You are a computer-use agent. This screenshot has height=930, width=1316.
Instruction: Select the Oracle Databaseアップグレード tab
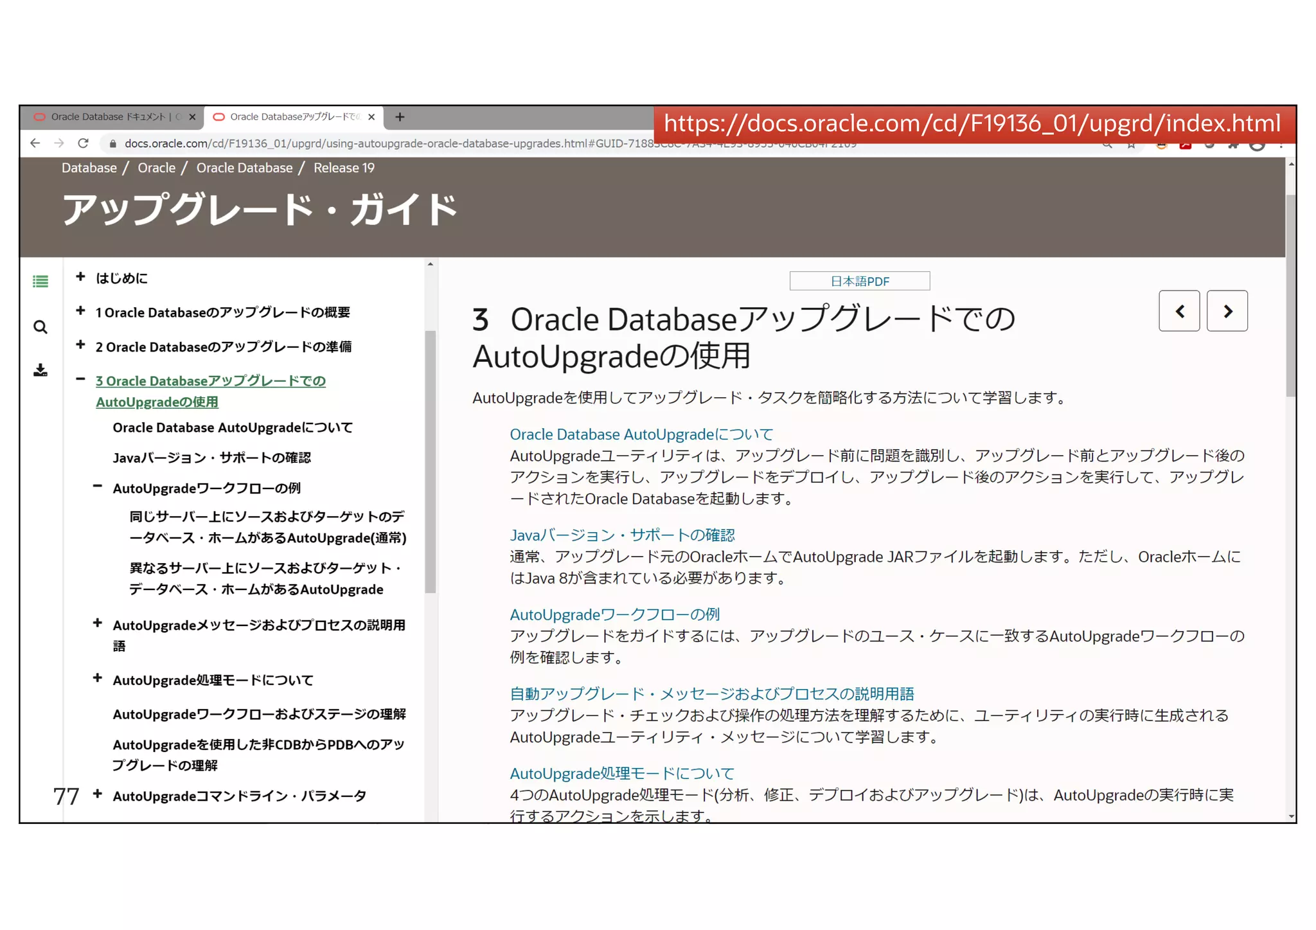pyautogui.click(x=294, y=117)
